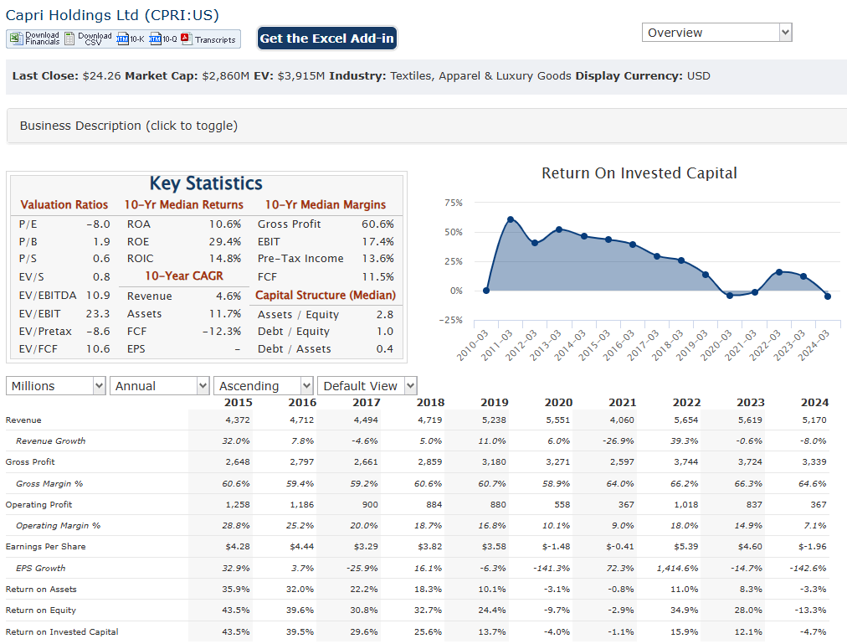Open the Overview view dropdown
Image resolution: width=847 pixels, height=644 pixels.
pos(716,33)
